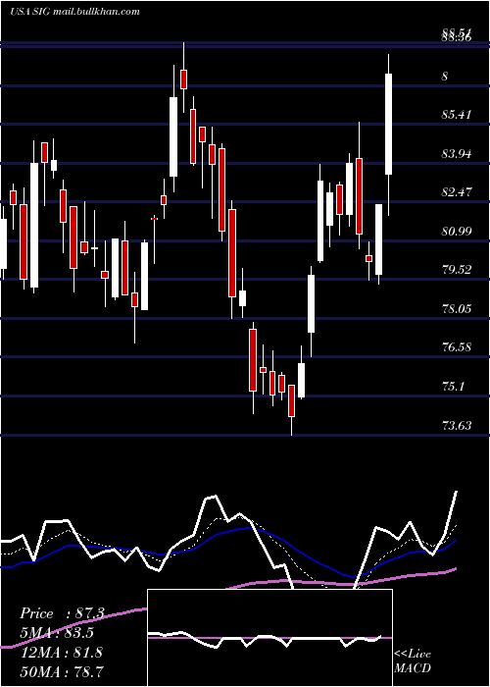Click the '5MA : 83.5' readout
Screen dimensions: 490x687
point(57,633)
